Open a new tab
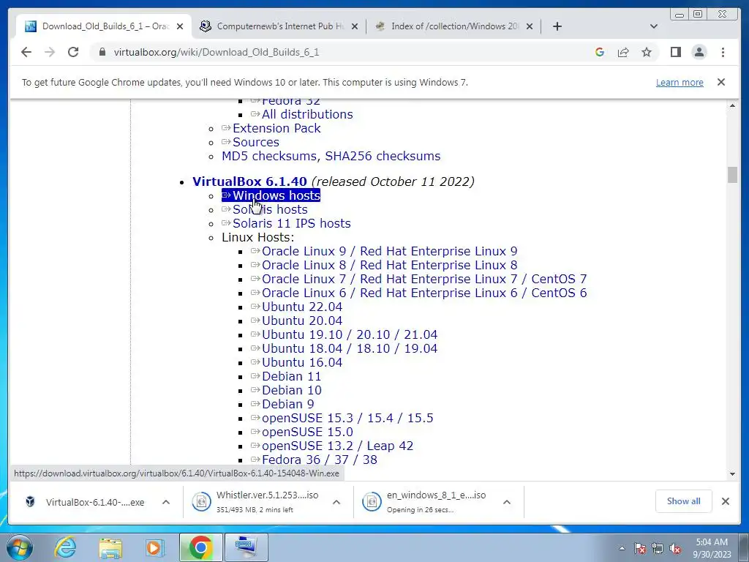The image size is (749, 562). (557, 26)
